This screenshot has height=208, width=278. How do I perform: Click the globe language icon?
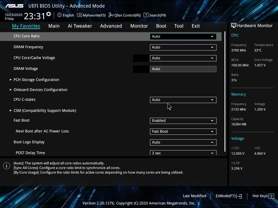tap(59, 15)
